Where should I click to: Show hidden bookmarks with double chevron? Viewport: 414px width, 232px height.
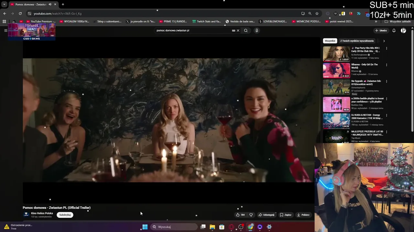click(376, 22)
